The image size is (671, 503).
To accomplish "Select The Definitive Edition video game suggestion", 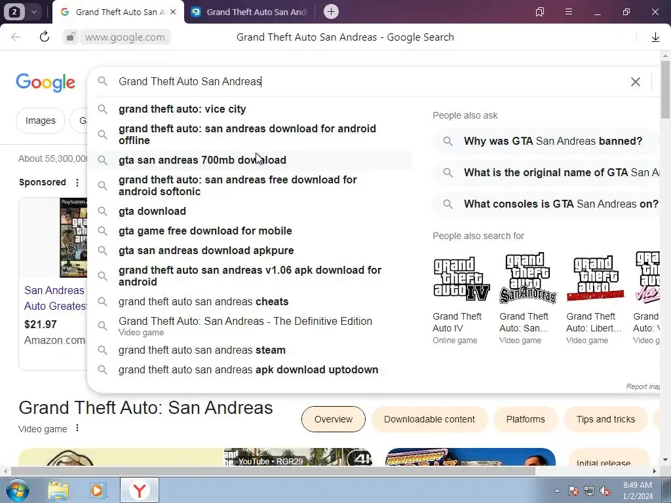I will point(250,326).
